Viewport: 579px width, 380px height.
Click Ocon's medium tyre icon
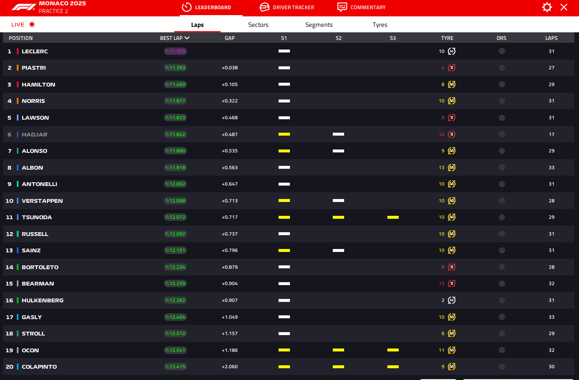(452, 350)
